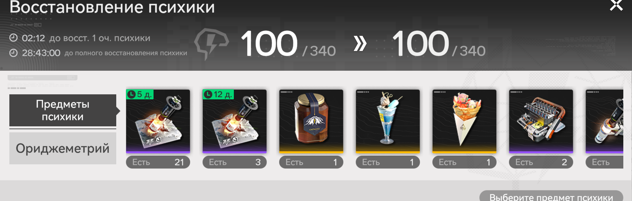
Task: Choose the machine crate sanity item
Action: click(x=541, y=121)
